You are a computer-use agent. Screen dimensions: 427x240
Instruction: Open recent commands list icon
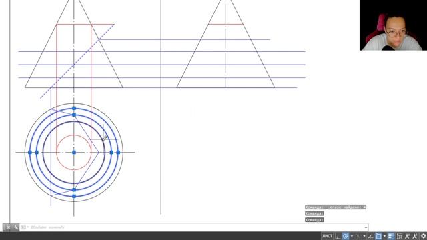coord(24,227)
